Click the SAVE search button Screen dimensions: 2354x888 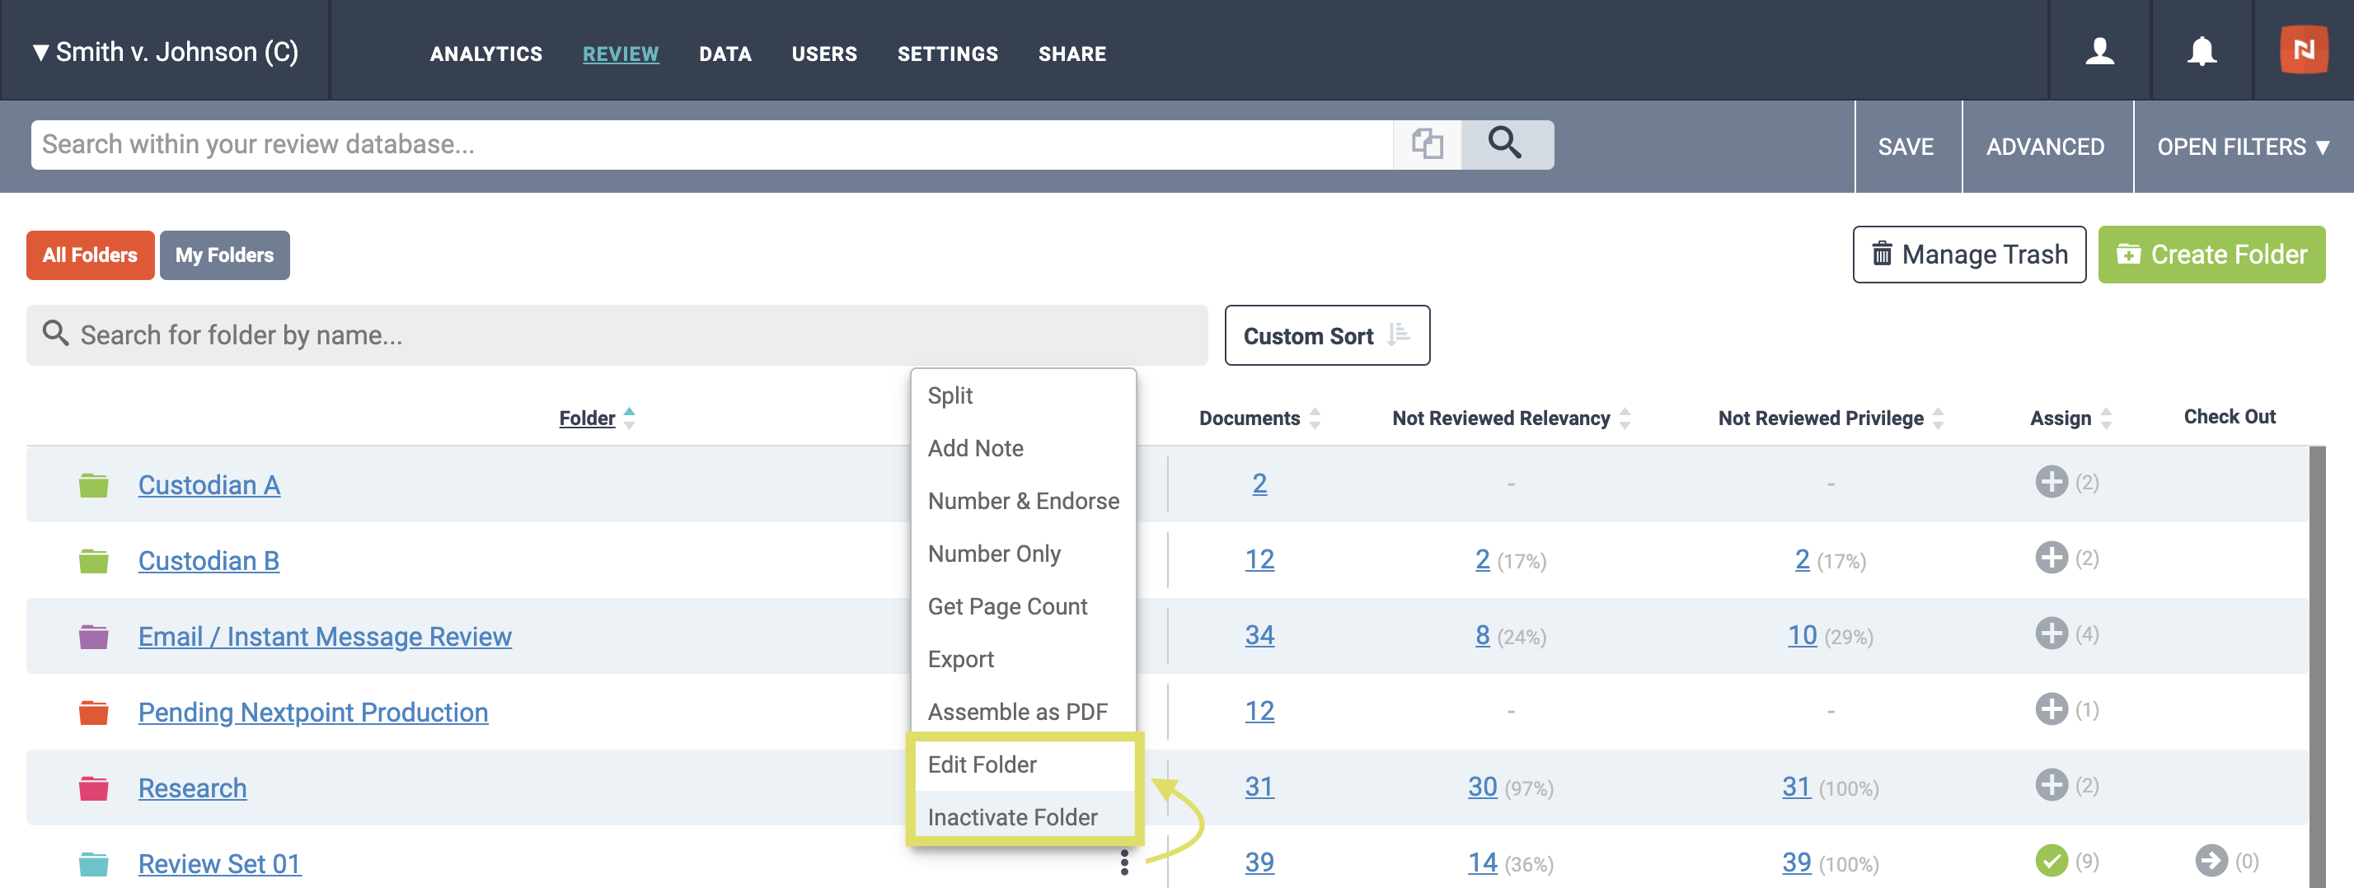pos(1906,146)
